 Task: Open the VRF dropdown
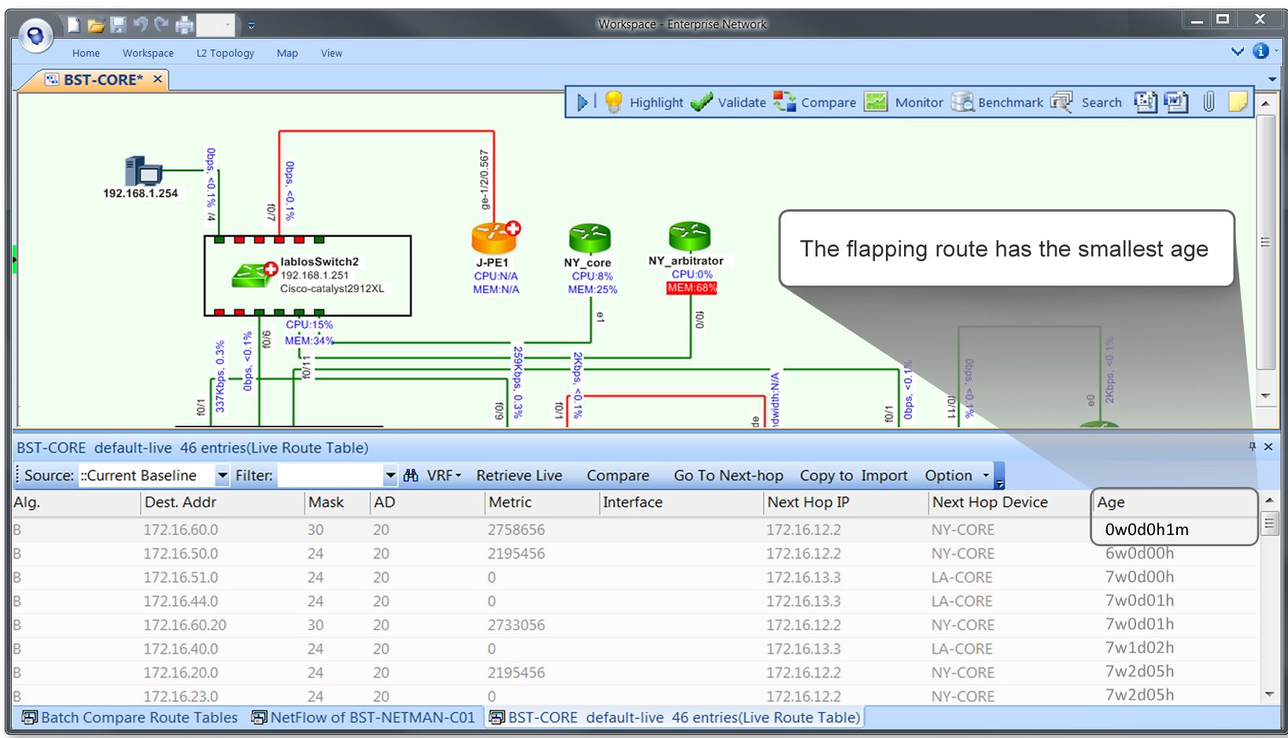[x=443, y=475]
